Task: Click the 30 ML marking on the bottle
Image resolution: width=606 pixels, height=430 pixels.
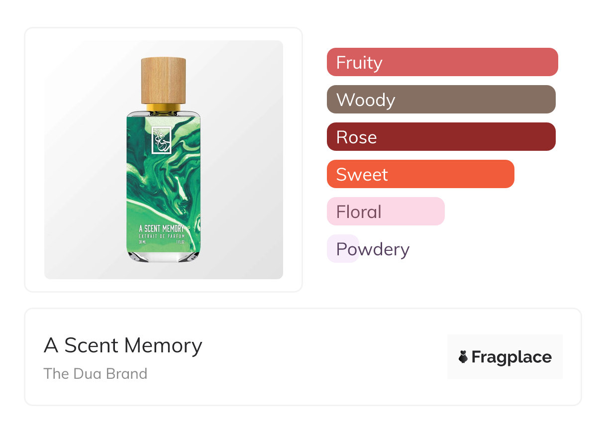Action: [x=143, y=242]
